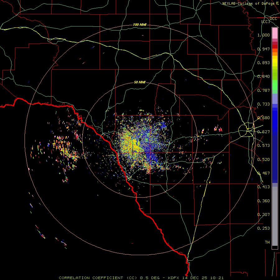
Task: Click the 14 DEC 25 date text
Action: (195, 278)
